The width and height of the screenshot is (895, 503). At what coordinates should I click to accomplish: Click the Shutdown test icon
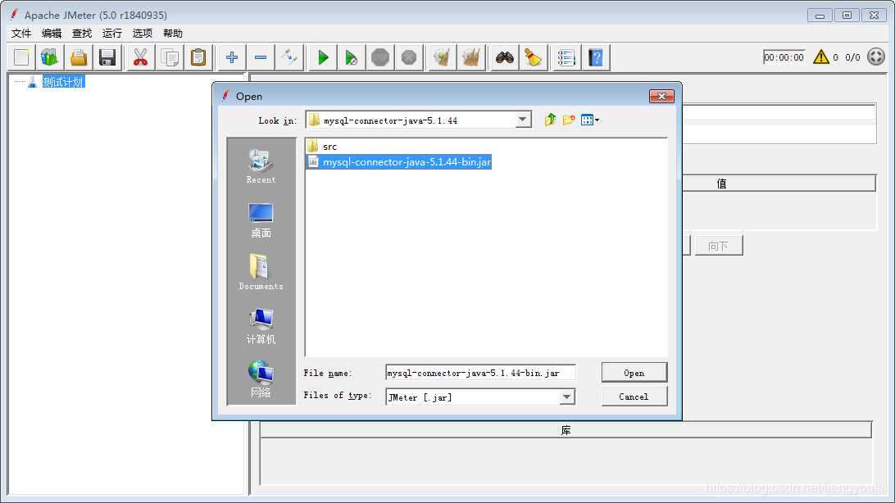(409, 57)
